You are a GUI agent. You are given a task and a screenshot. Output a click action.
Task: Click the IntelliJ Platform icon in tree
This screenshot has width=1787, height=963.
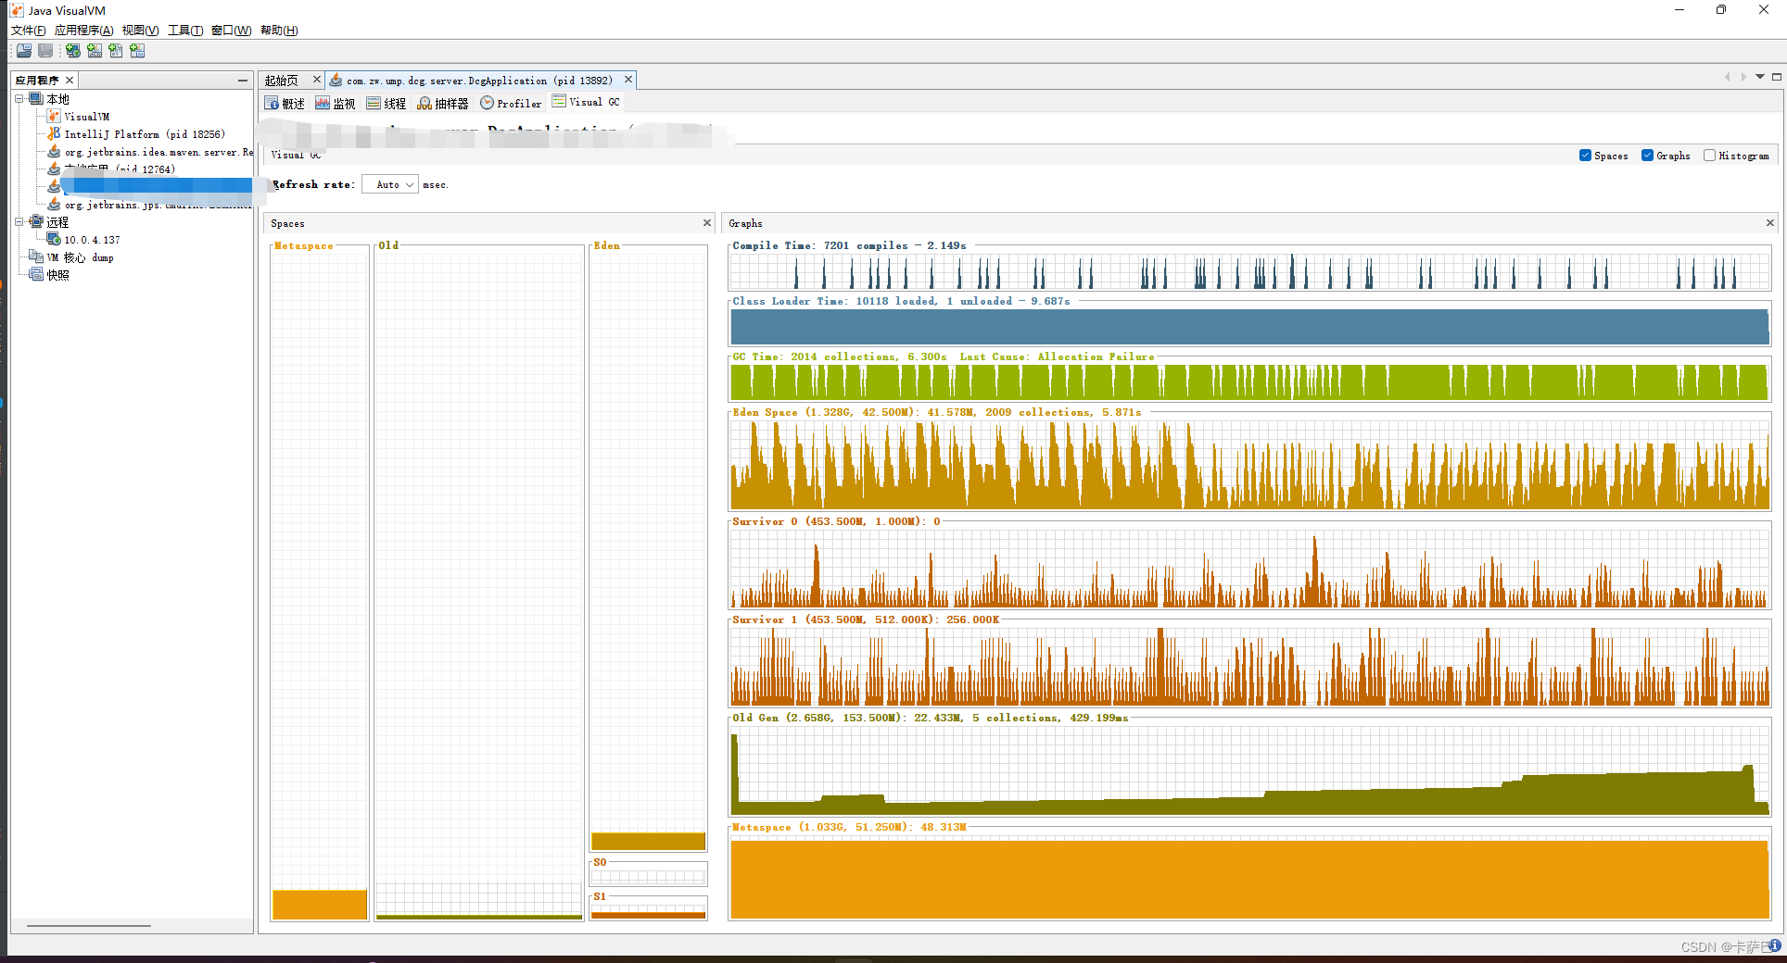click(54, 134)
